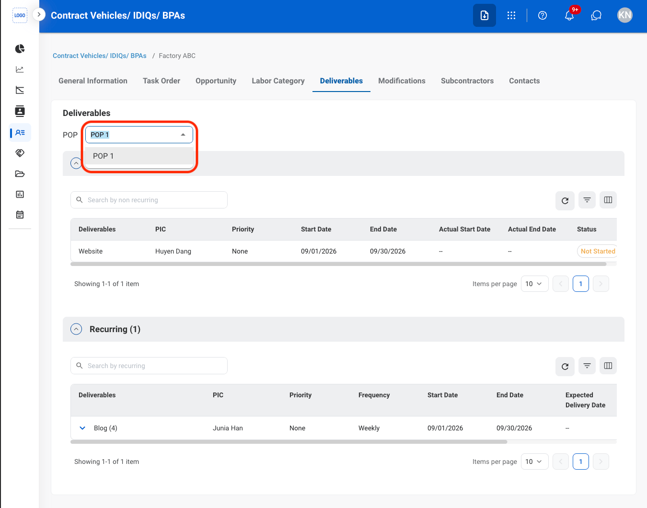The image size is (647, 508).
Task: Click the KN user avatar
Action: tap(625, 15)
